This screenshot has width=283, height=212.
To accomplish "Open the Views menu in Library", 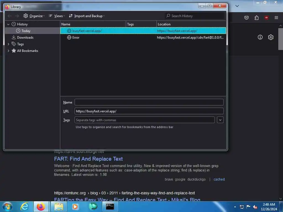I will tap(56, 16).
